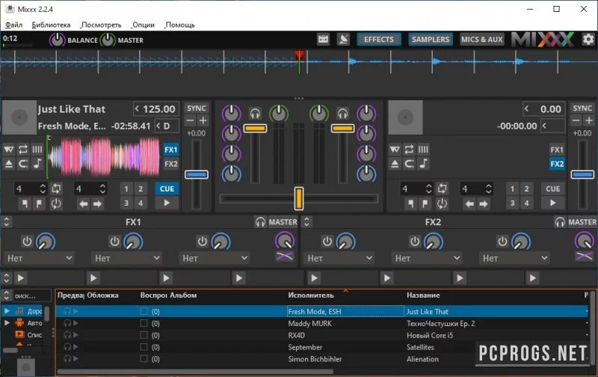
Task: Check played box for September row
Action: pos(144,347)
